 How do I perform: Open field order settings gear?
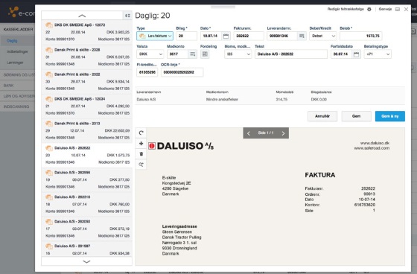369,10
